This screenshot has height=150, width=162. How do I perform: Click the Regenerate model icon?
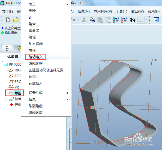(116, 20)
